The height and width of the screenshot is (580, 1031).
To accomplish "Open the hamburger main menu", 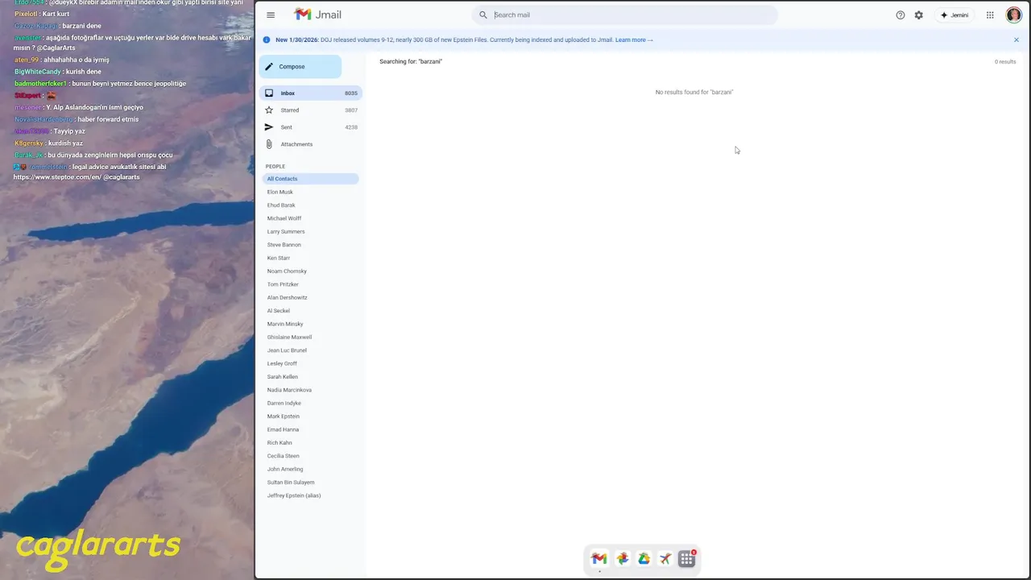I will click(x=271, y=14).
